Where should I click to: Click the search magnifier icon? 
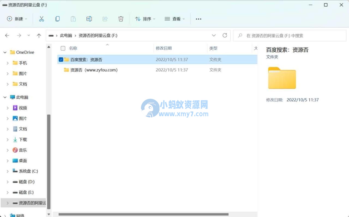[240, 35]
